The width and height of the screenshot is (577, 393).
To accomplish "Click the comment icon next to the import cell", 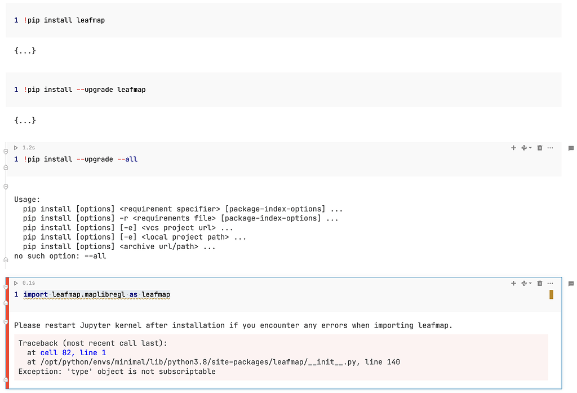I will 571,283.
